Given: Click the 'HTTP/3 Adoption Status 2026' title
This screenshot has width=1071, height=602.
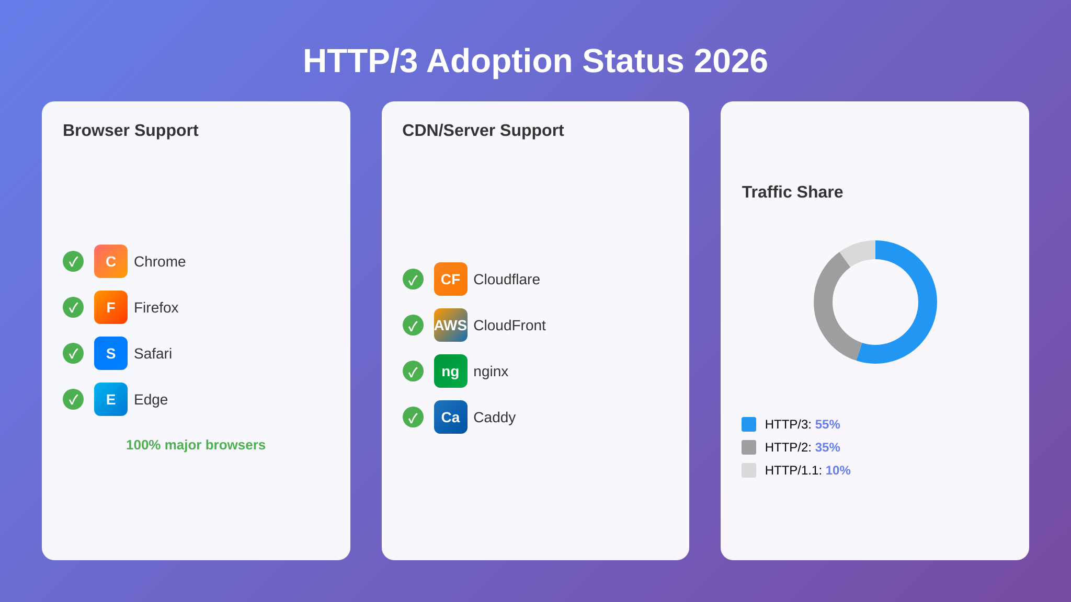Looking at the screenshot, I should point(535,61).
